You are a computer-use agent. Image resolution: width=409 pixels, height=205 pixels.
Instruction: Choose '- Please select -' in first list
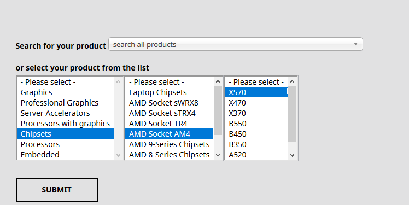coord(65,82)
